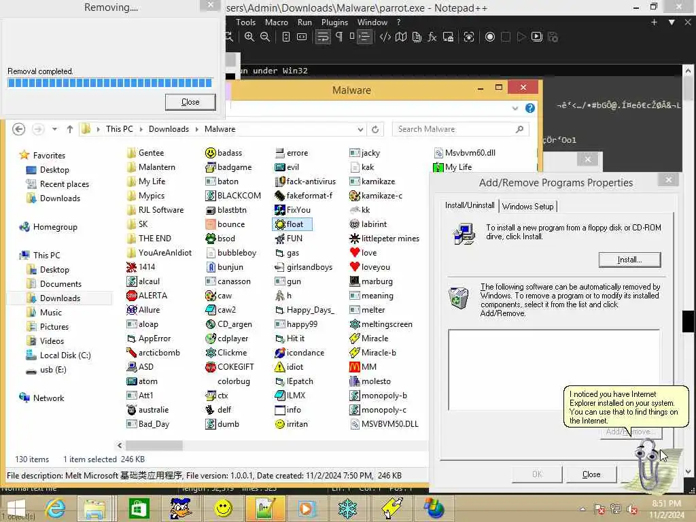Click Close in the Removing dialog
This screenshot has width=696, height=522.
[x=190, y=102]
